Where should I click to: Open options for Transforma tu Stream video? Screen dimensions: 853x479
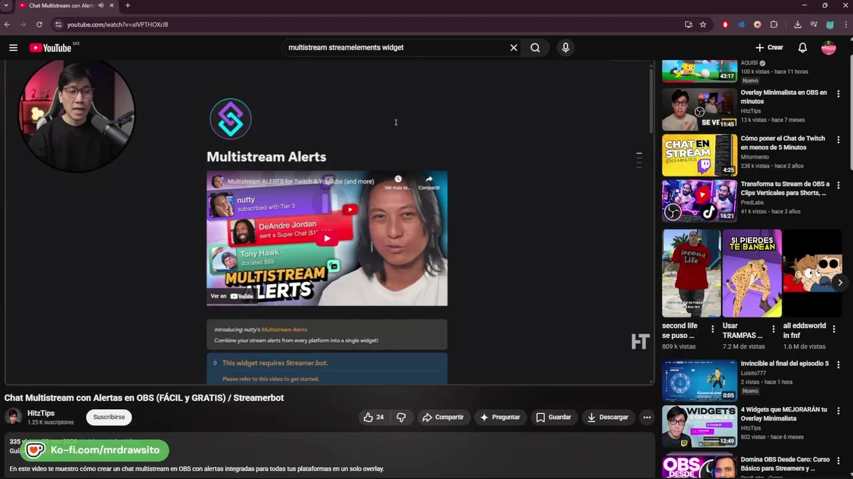tap(838, 185)
